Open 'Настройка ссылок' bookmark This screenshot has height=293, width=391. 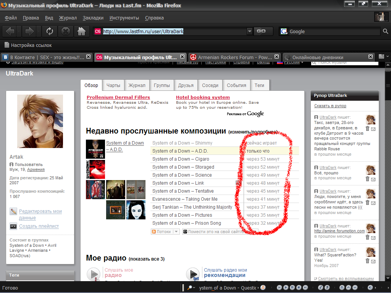click(x=28, y=45)
